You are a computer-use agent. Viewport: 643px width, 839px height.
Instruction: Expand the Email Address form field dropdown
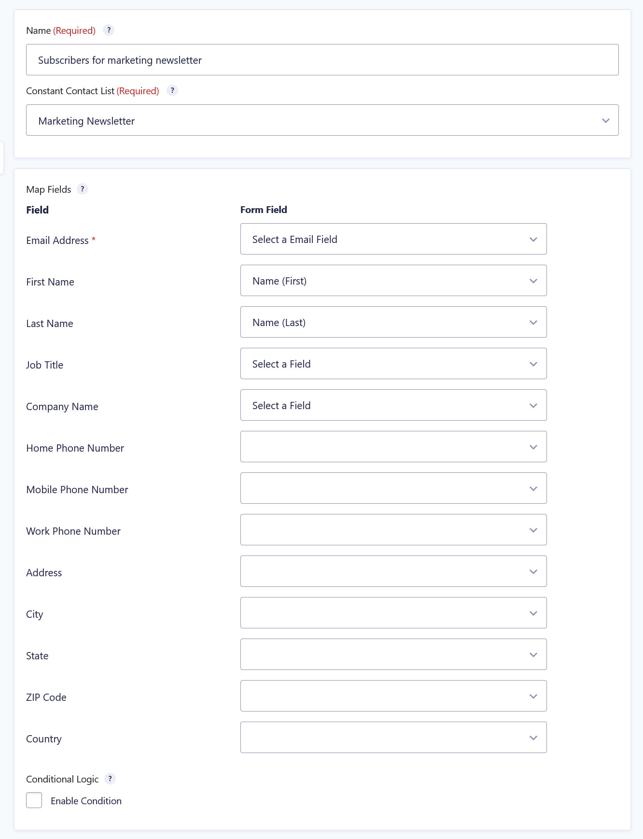(x=393, y=239)
